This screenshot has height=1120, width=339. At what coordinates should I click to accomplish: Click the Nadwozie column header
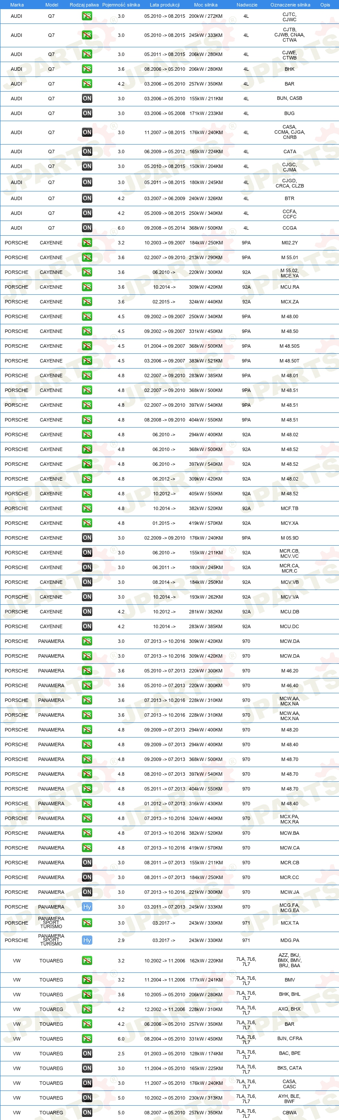point(247,5)
